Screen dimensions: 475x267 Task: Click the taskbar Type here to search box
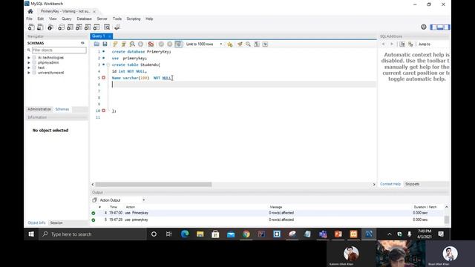pos(92,234)
